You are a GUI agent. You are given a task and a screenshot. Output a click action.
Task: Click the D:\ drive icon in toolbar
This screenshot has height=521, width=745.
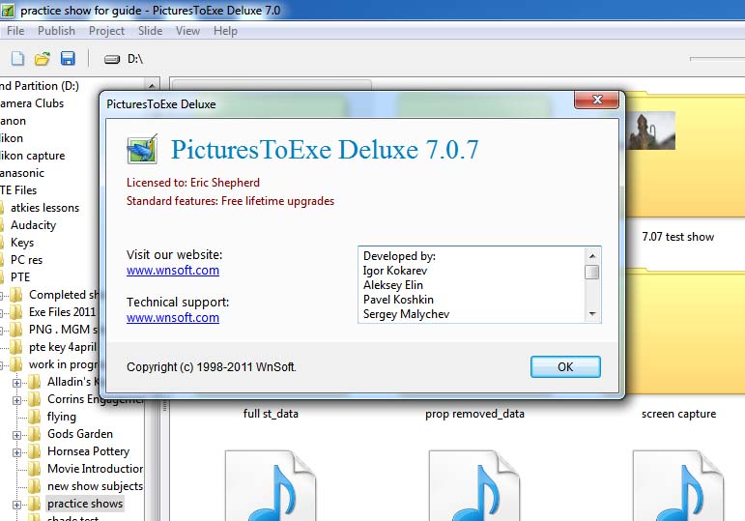tap(111, 59)
